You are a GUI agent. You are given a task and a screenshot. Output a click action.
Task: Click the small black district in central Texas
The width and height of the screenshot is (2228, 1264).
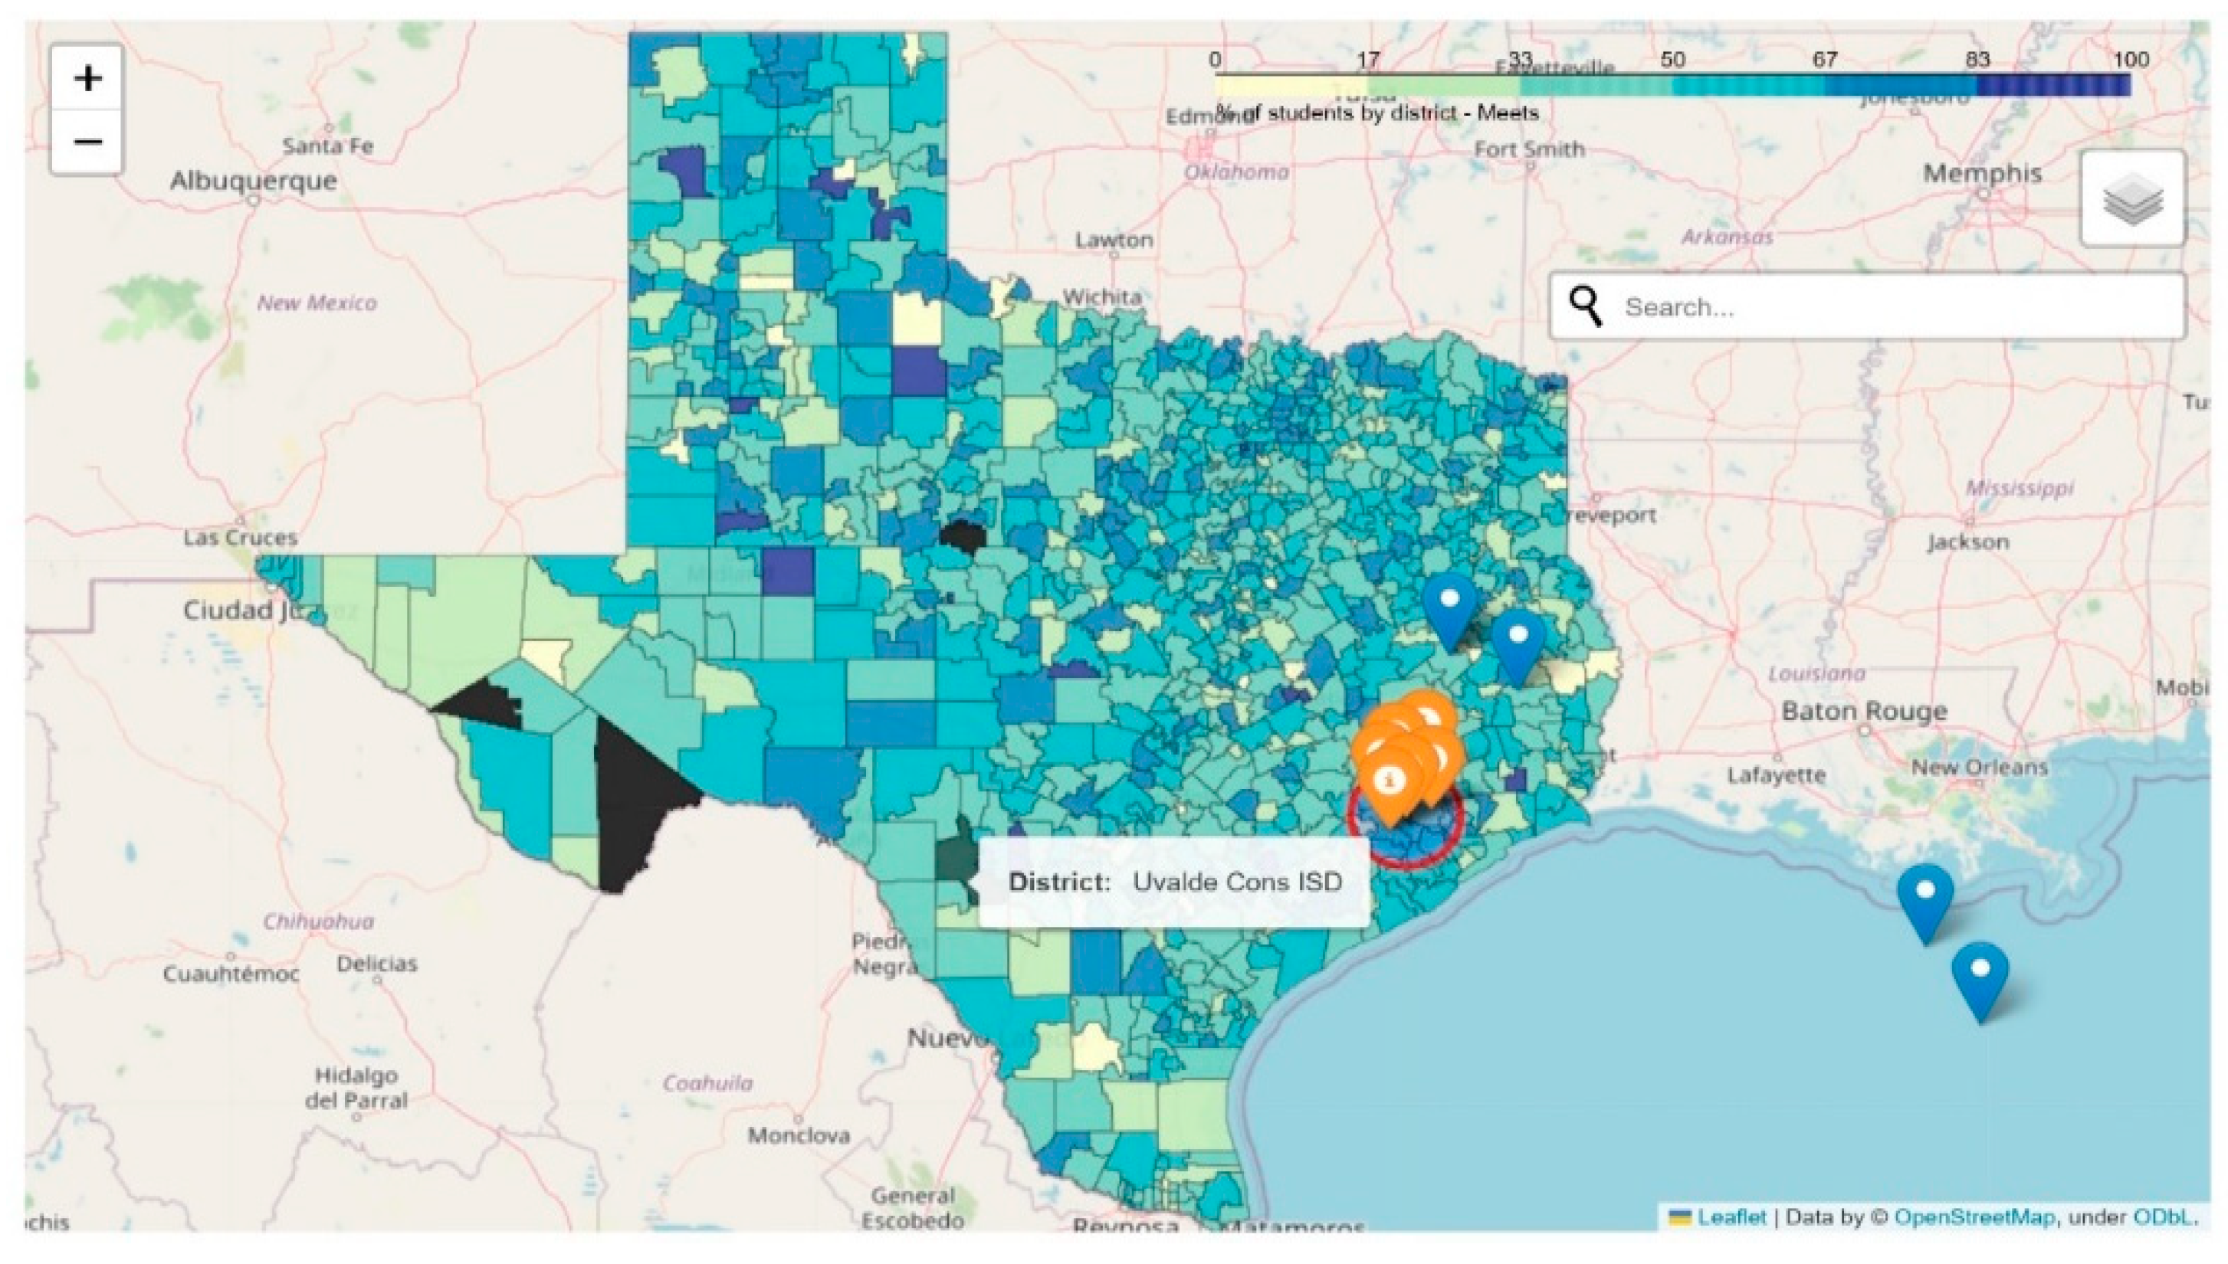[962, 535]
